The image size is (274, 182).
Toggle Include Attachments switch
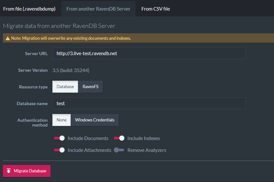[x=59, y=150]
